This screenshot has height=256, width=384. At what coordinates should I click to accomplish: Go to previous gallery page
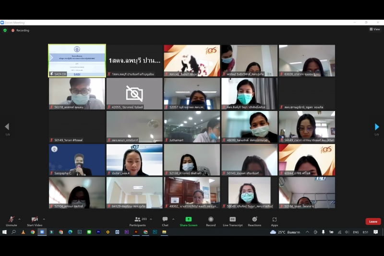[x=7, y=127]
